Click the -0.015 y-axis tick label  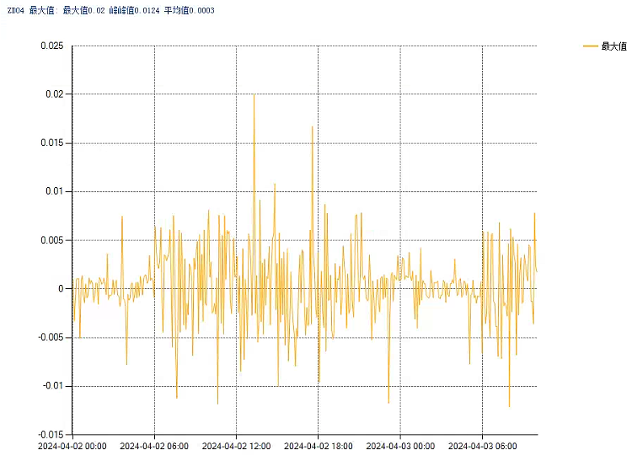(x=51, y=434)
